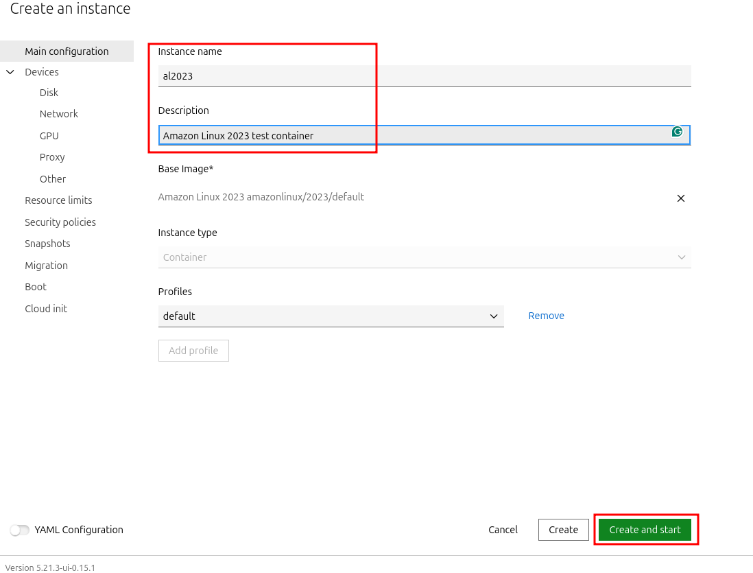
Task: Go to Disk devices
Action: [x=49, y=92]
